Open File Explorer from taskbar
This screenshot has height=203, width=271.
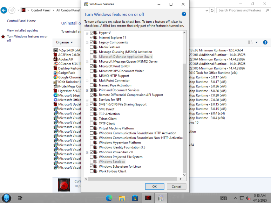click(x=122, y=198)
